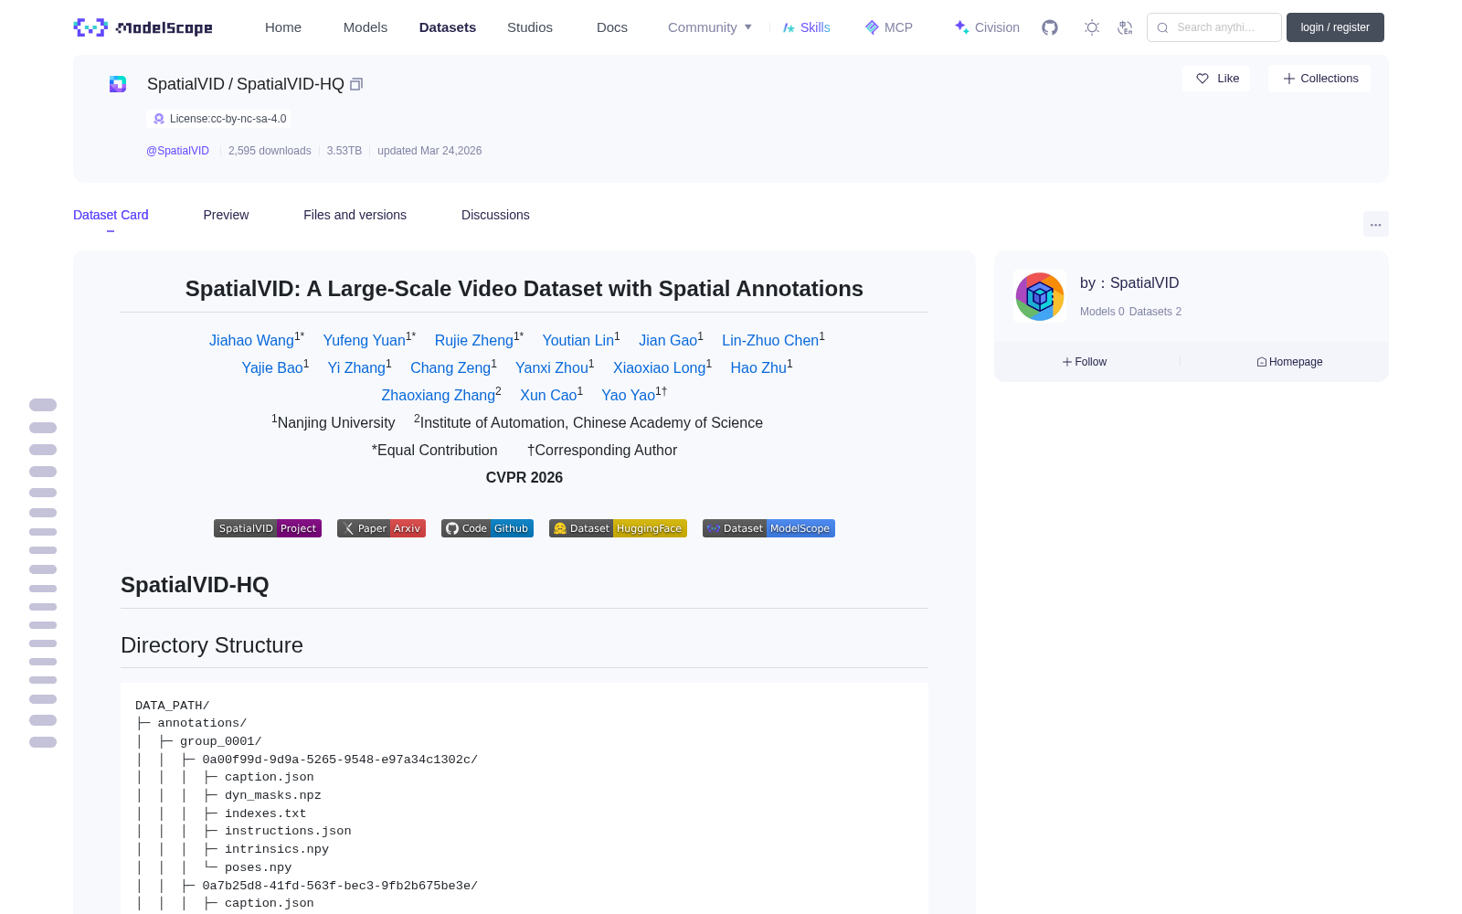Click the SpatialVID dataset avatar icon

pyautogui.click(x=118, y=84)
